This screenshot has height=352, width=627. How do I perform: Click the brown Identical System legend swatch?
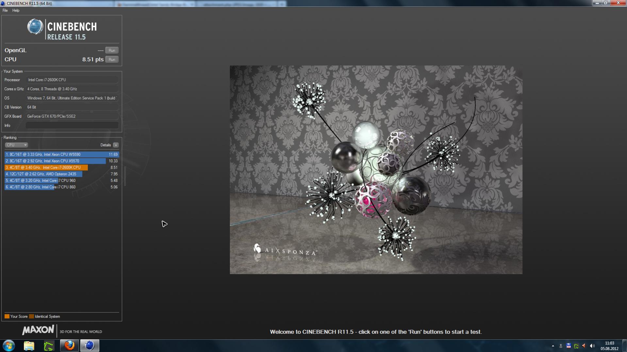point(31,316)
